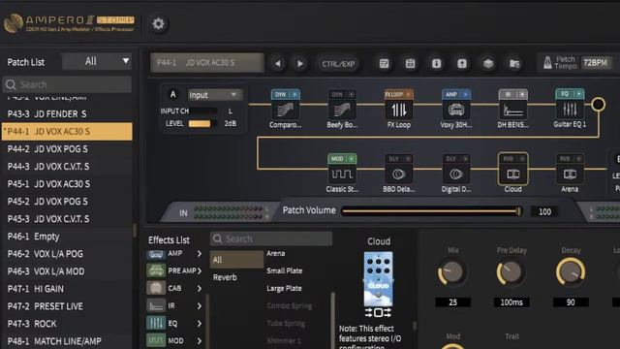This screenshot has height=349, width=620.
Task: Open the Patch List All dropdown
Action: point(97,61)
